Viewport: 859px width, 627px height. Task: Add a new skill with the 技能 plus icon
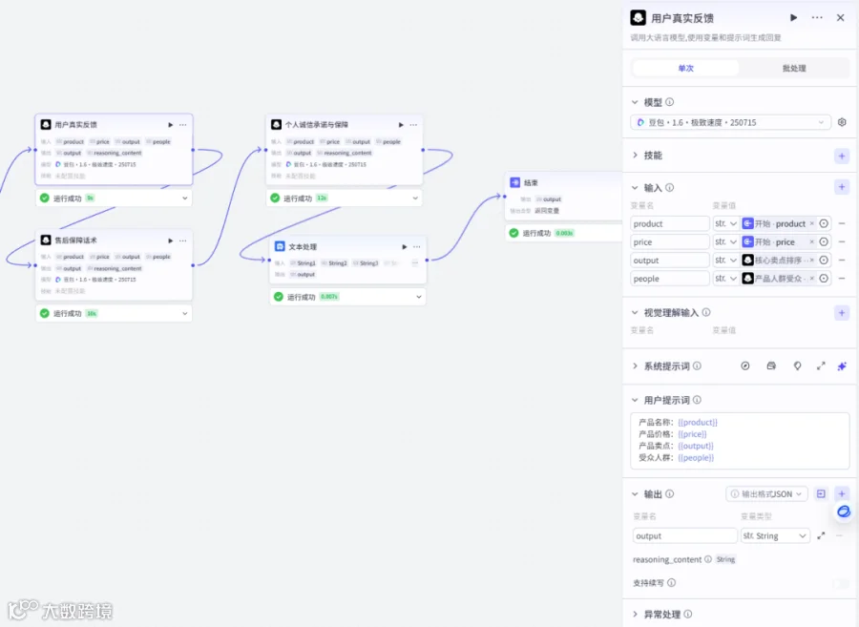tap(842, 156)
